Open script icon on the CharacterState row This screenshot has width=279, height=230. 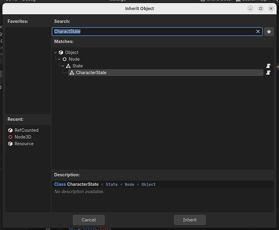[268, 73]
